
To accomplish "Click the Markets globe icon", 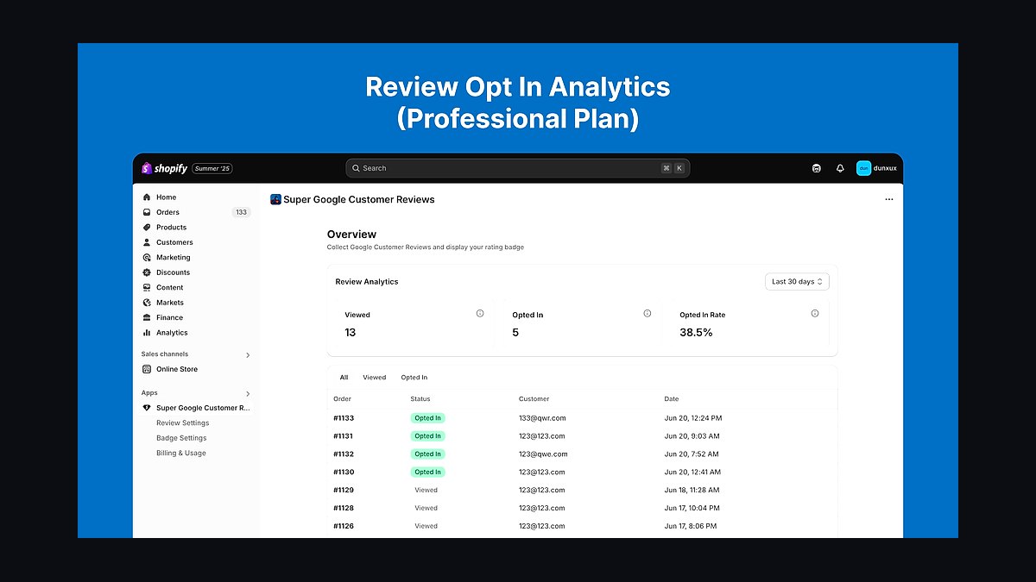I will tap(147, 303).
